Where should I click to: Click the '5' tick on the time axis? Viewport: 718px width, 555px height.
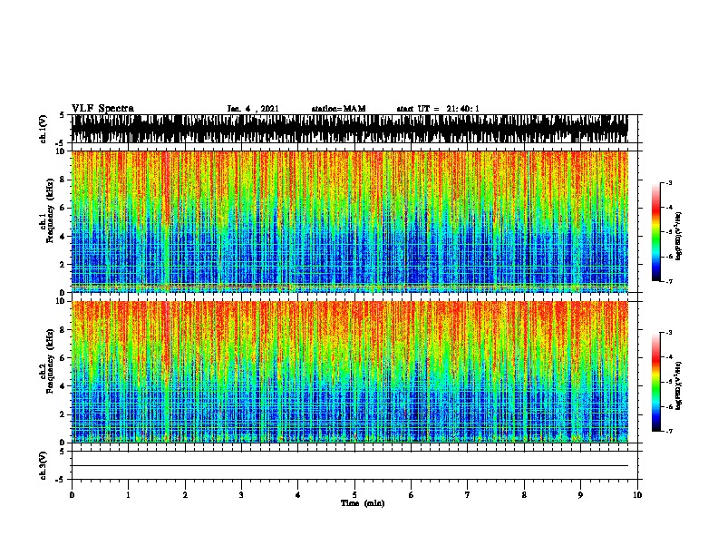tap(354, 495)
